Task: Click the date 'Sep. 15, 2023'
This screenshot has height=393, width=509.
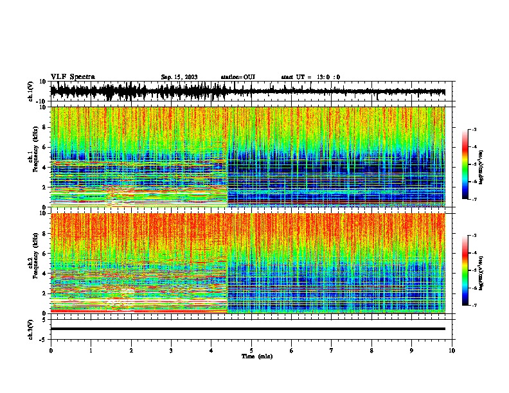Action: 179,77
